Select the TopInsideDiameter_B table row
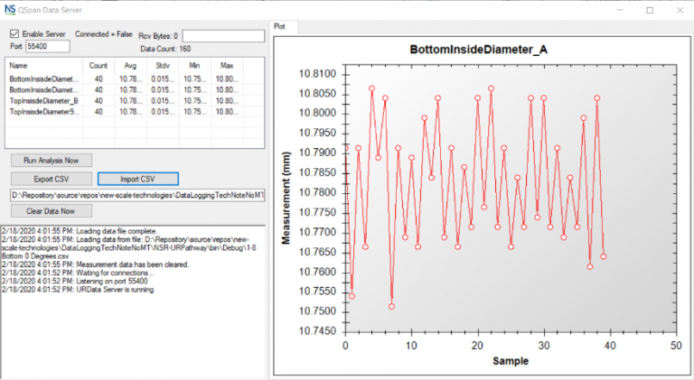Image resolution: width=694 pixels, height=380 pixels. coord(44,101)
